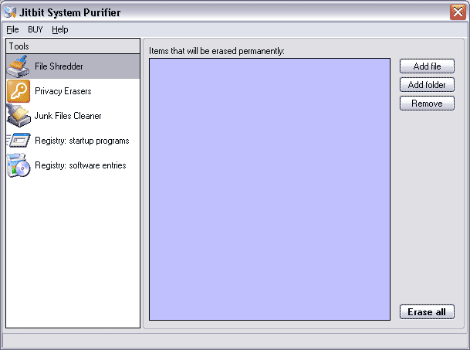470x350 pixels.
Task: Click the Privacy Erasers key icon
Action: [x=19, y=91]
